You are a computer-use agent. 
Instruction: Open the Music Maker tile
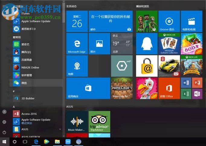tap(77, 122)
